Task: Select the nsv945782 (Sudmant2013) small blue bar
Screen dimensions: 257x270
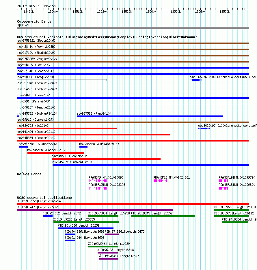Action: coord(18,116)
